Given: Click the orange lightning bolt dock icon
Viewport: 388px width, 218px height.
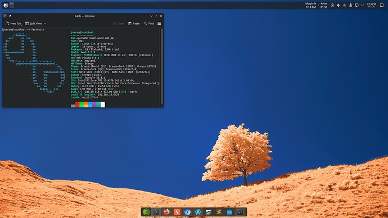Looking at the screenshot, I should 177,212.
